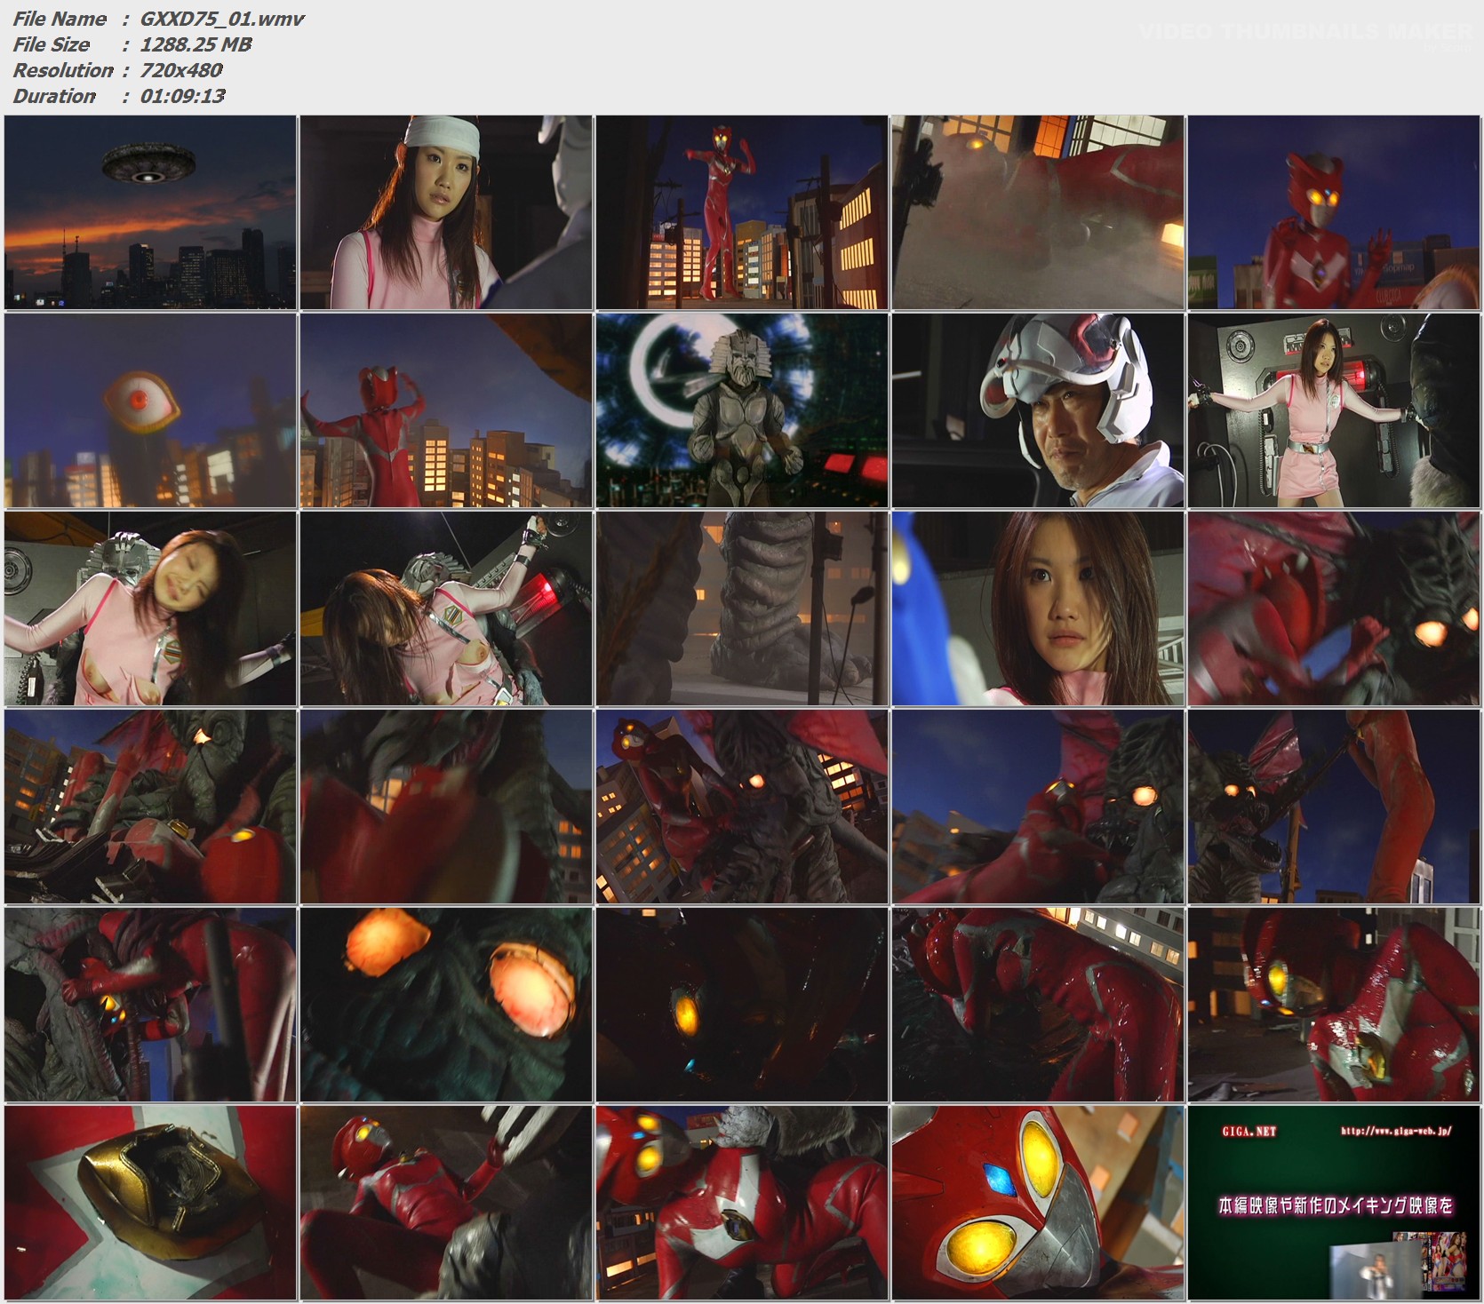Select red hero lying down reaching arm up

point(446,1203)
